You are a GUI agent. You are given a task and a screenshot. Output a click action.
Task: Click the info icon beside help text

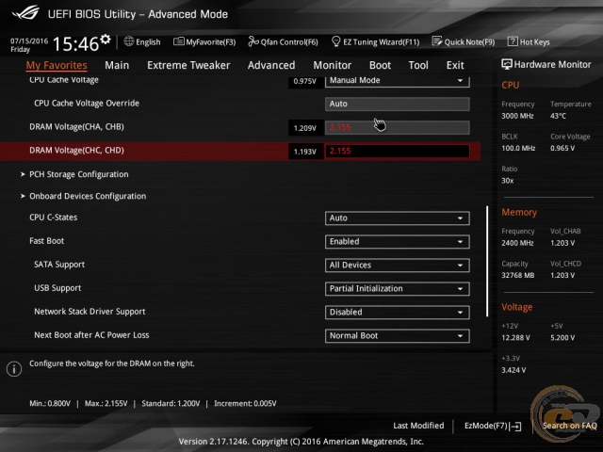14,369
